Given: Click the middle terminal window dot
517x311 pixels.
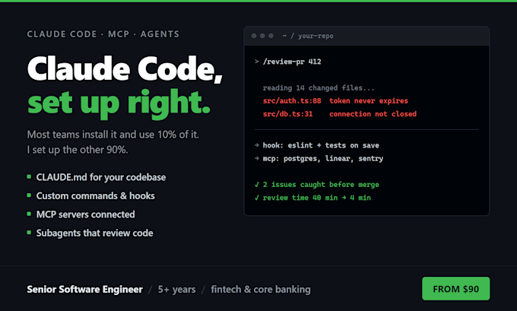Looking at the screenshot, I should (x=262, y=36).
